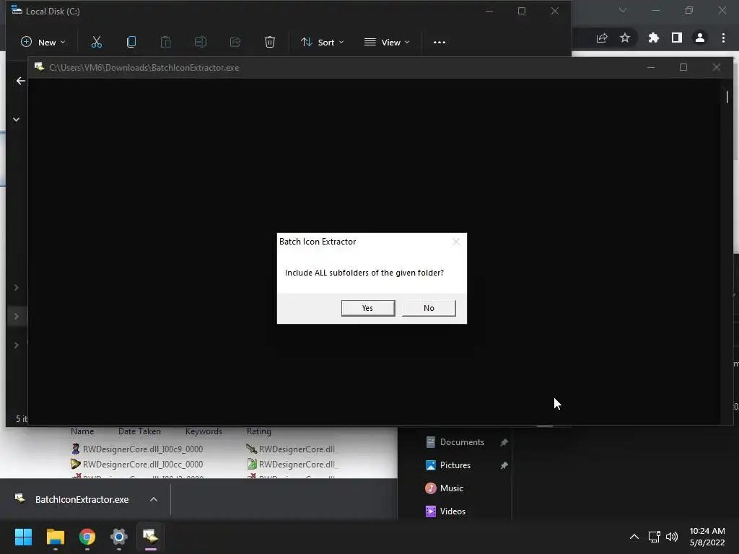Image resolution: width=739 pixels, height=554 pixels.
Task: Click the Name column header
Action: [x=82, y=431]
